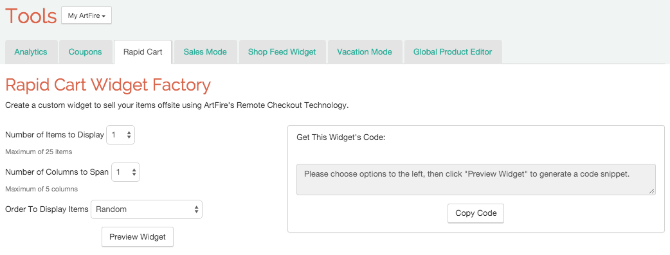The height and width of the screenshot is (255, 670).
Task: Click the stepper arrows on items display select
Action: click(129, 135)
